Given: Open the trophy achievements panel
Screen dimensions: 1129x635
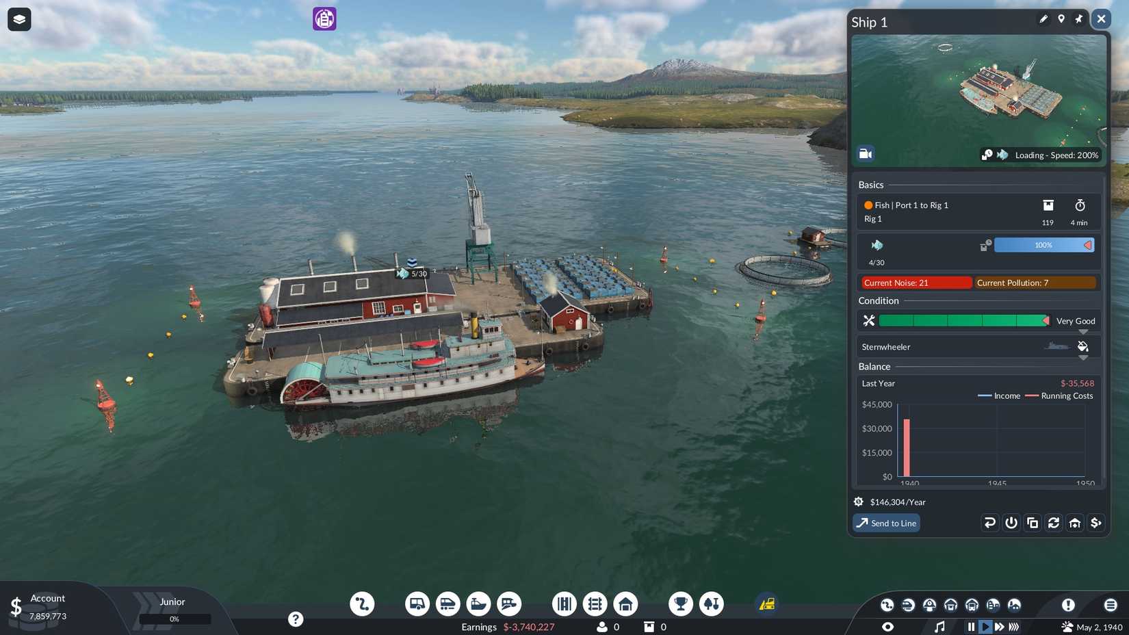Looking at the screenshot, I should [x=681, y=604].
